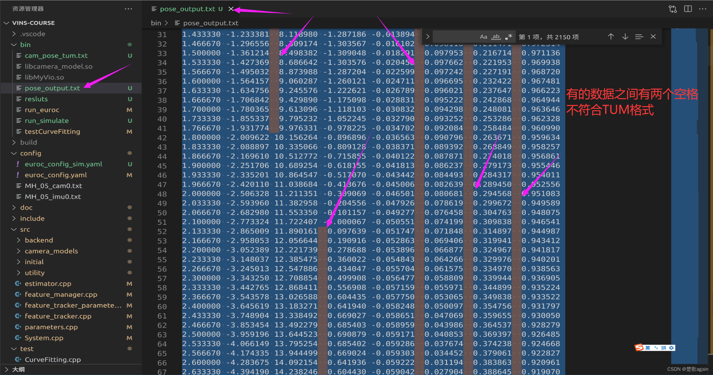Screen dimensions: 713x375
Task: Click the bin breadcrumb link
Action: [x=156, y=23]
